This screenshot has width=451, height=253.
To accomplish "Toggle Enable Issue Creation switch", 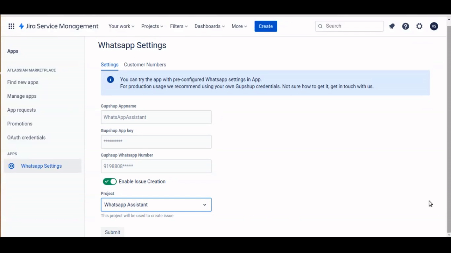I will [110, 182].
